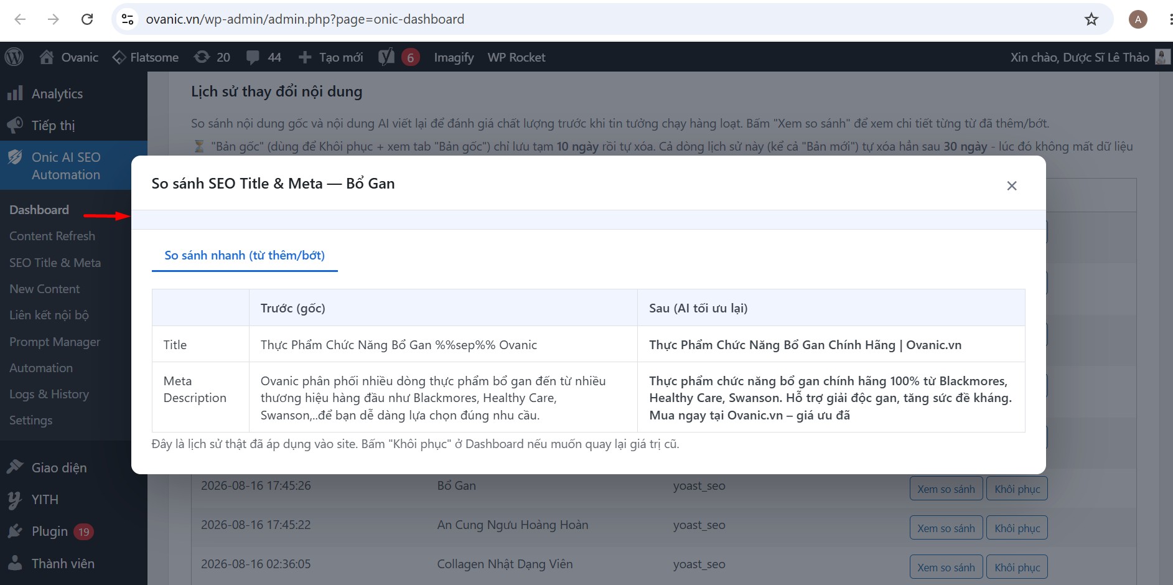Image resolution: width=1173 pixels, height=585 pixels.
Task: Open the site info icon in the address bar
Action: tap(128, 19)
